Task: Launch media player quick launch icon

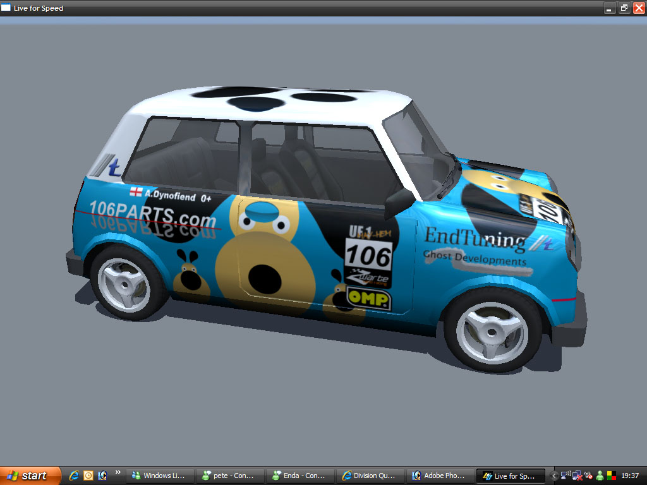Action: click(x=103, y=476)
